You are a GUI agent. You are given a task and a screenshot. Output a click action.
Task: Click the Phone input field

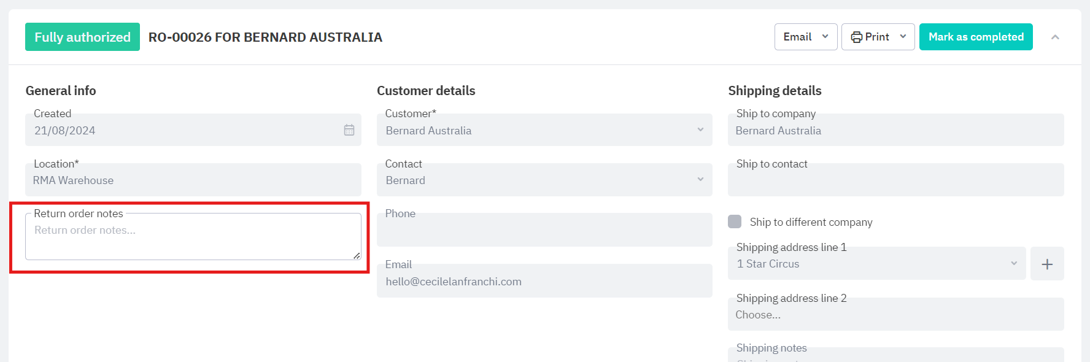[544, 232]
